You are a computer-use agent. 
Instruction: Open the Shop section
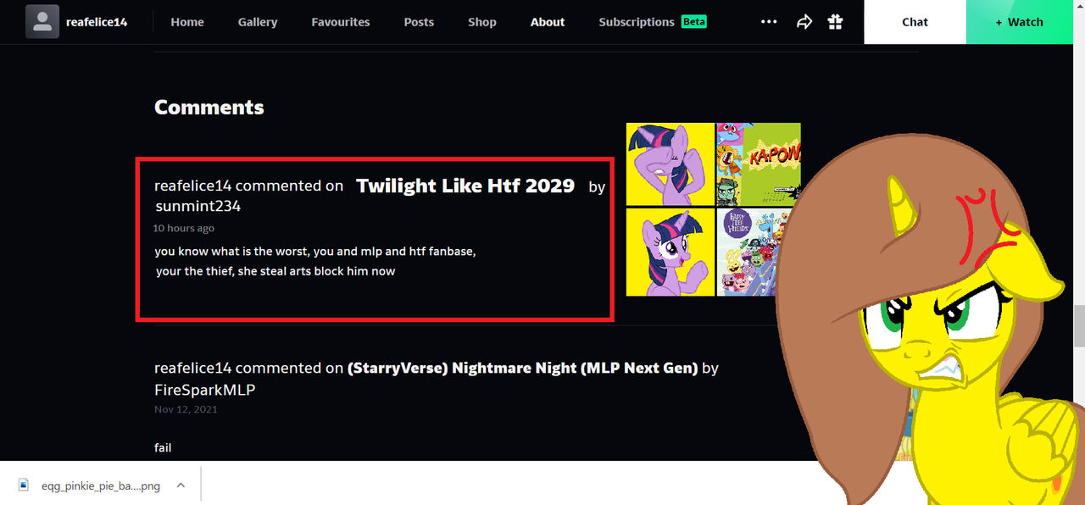click(481, 22)
